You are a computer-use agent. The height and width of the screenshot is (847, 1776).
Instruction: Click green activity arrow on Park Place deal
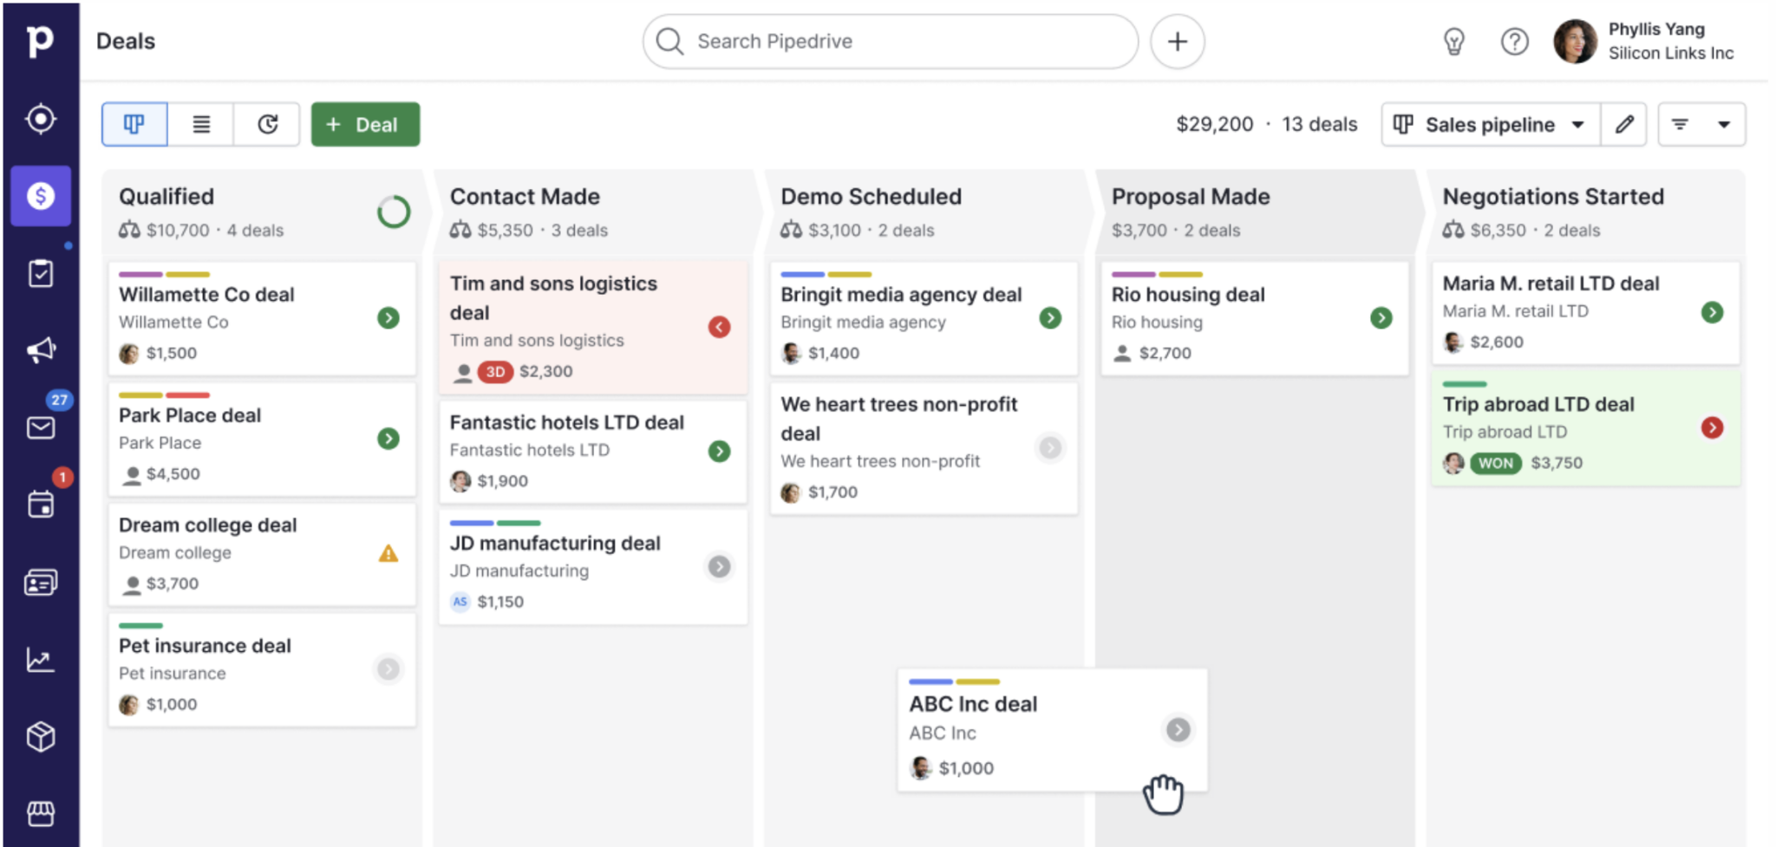click(388, 439)
